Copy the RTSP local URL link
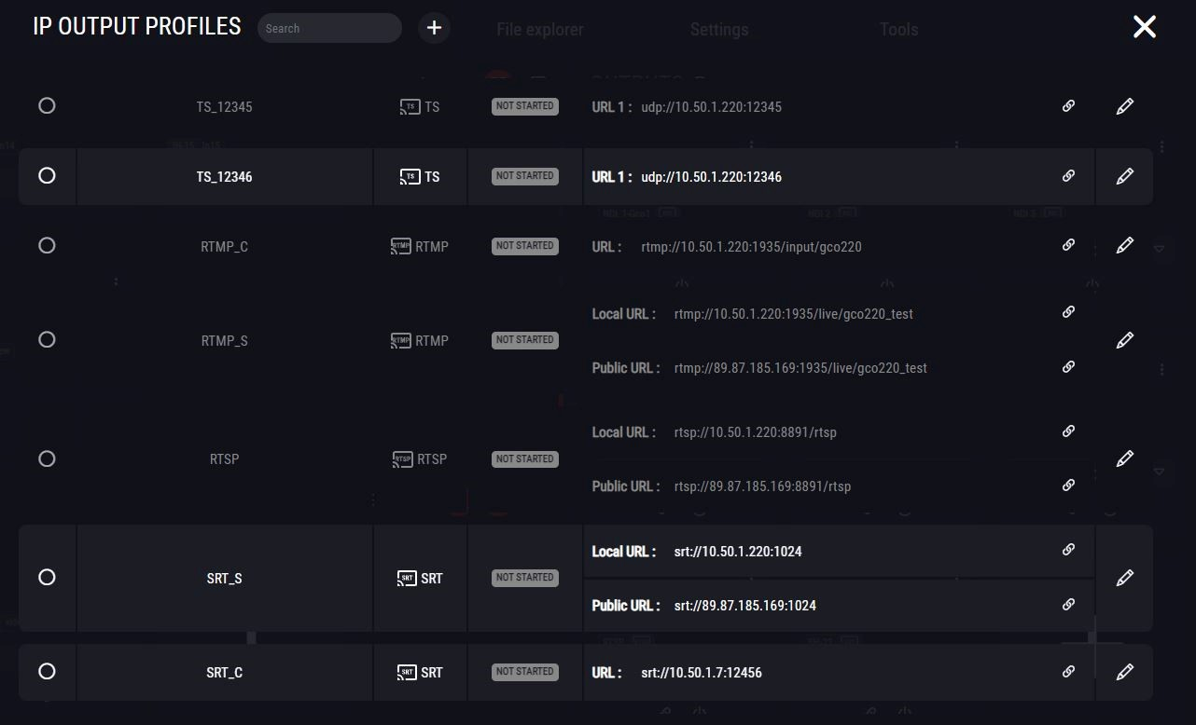1196x725 pixels. pos(1068,431)
